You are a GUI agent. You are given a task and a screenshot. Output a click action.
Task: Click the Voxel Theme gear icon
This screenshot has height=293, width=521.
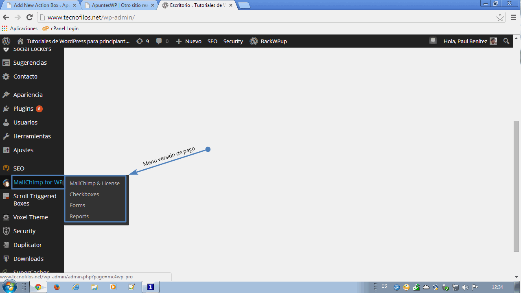point(6,217)
